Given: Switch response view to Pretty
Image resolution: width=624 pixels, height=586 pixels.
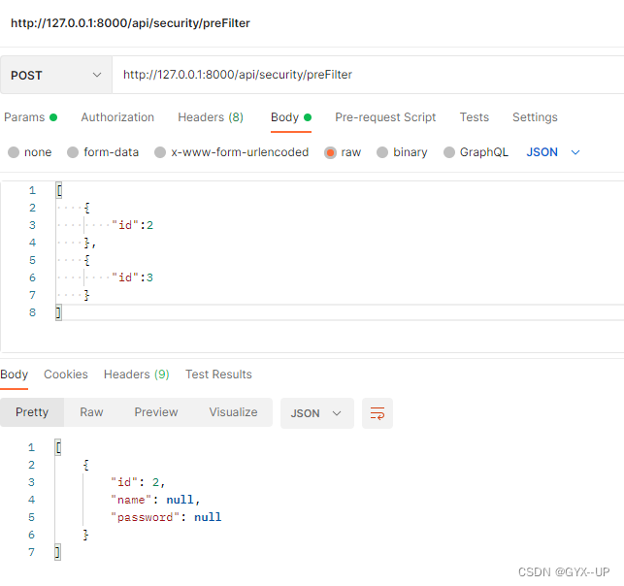Looking at the screenshot, I should click(32, 412).
